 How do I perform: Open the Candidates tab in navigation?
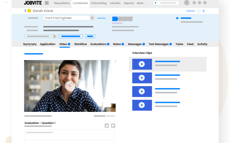[80, 3]
